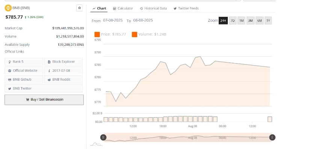Visit the Official Website link
310x149 pixels.
[24, 71]
